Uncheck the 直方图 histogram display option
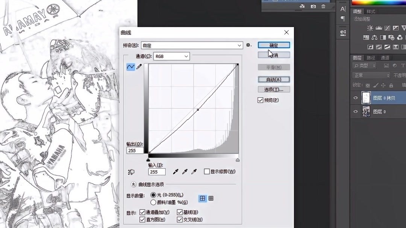 click(x=142, y=220)
